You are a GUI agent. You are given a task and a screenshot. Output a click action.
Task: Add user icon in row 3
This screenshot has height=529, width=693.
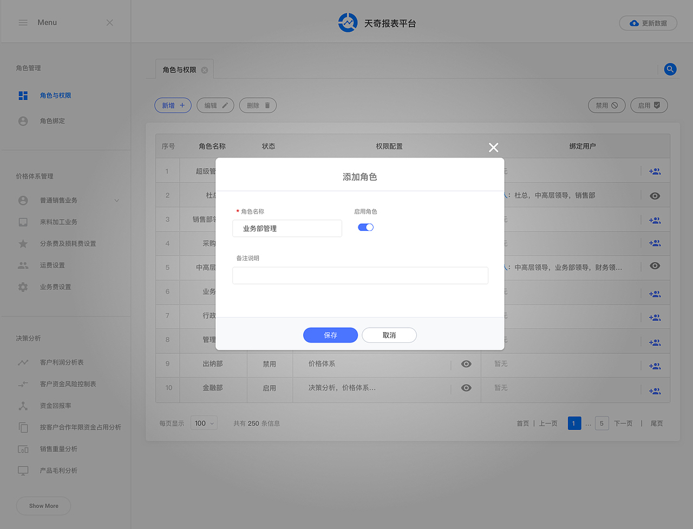pos(655,221)
